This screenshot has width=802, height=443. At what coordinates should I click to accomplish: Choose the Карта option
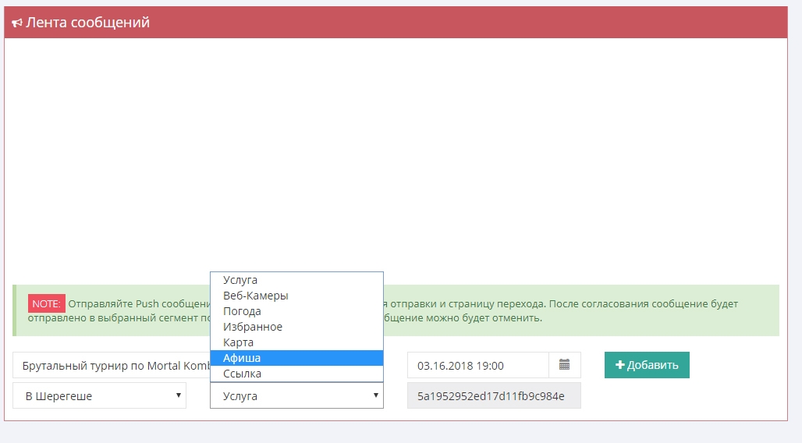point(238,342)
